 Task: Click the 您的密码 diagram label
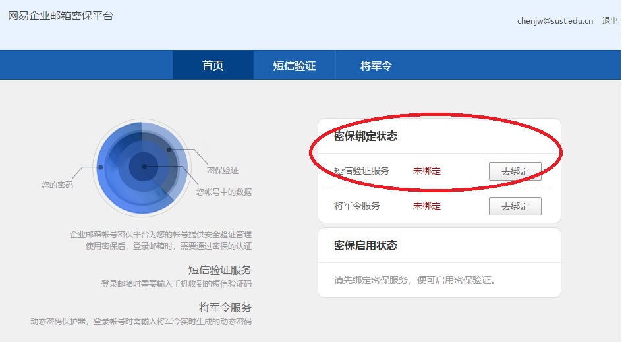pyautogui.click(x=57, y=185)
